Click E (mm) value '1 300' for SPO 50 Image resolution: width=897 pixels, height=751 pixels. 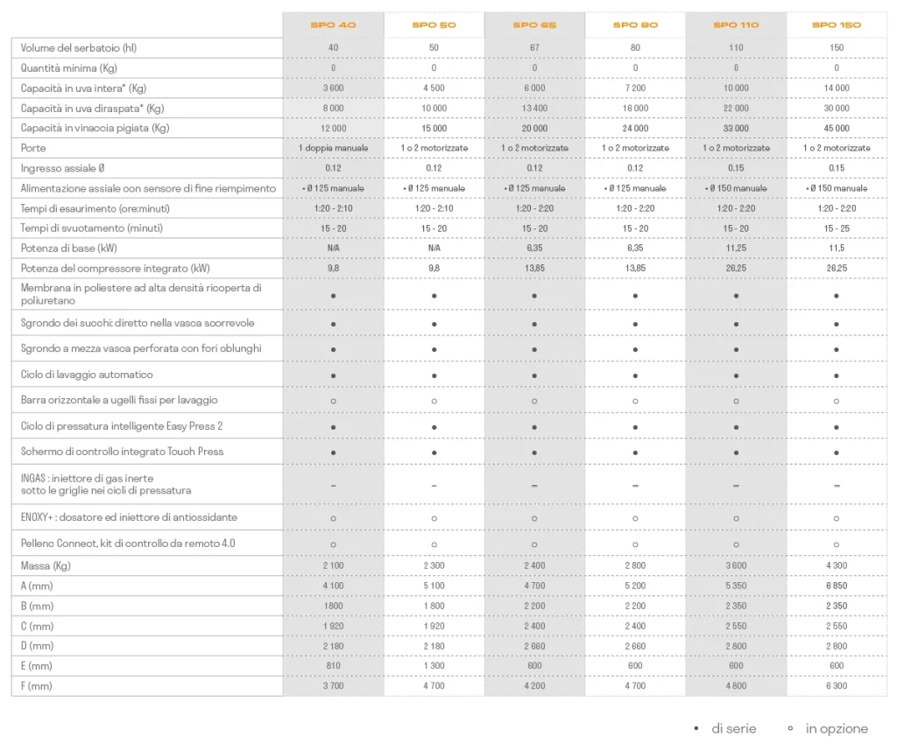(x=434, y=666)
